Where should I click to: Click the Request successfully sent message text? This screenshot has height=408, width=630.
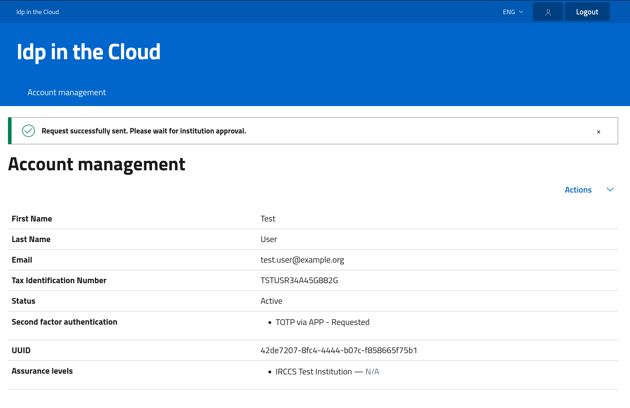coord(144,131)
